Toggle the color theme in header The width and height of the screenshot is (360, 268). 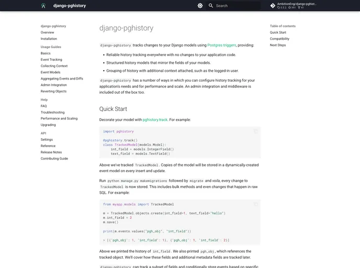click(x=200, y=6)
